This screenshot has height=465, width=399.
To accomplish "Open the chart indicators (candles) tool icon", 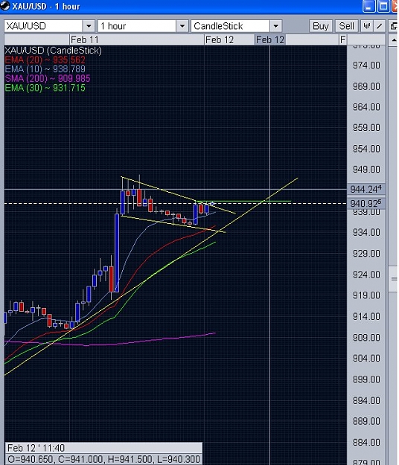I will [x=367, y=26].
